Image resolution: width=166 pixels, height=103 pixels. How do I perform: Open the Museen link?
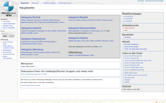(105, 41)
